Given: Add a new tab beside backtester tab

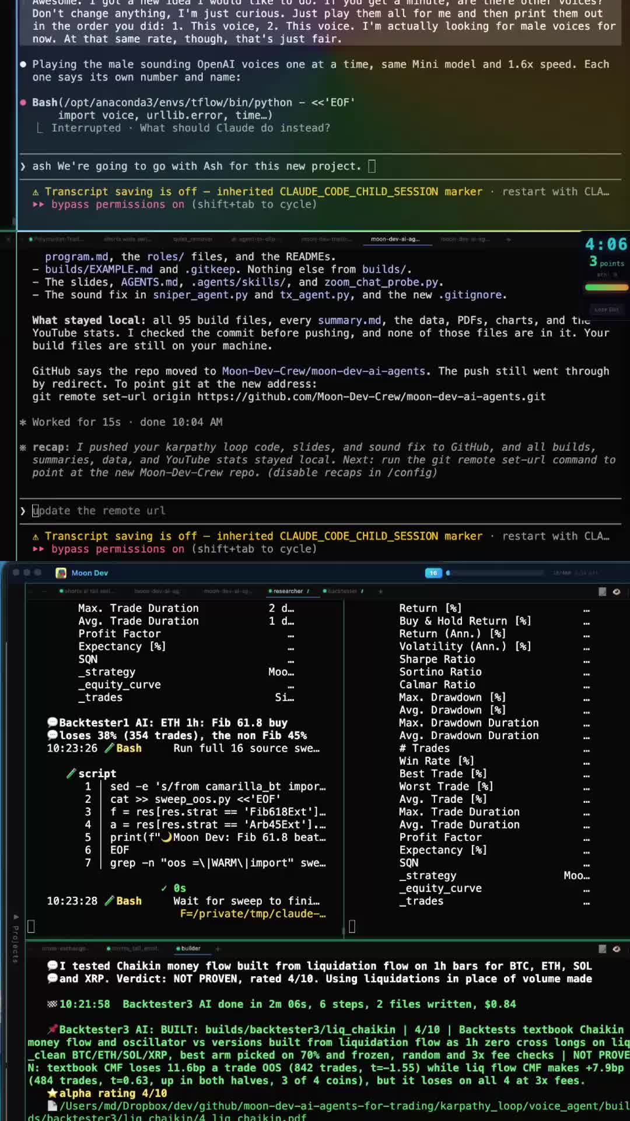Looking at the screenshot, I should [380, 591].
